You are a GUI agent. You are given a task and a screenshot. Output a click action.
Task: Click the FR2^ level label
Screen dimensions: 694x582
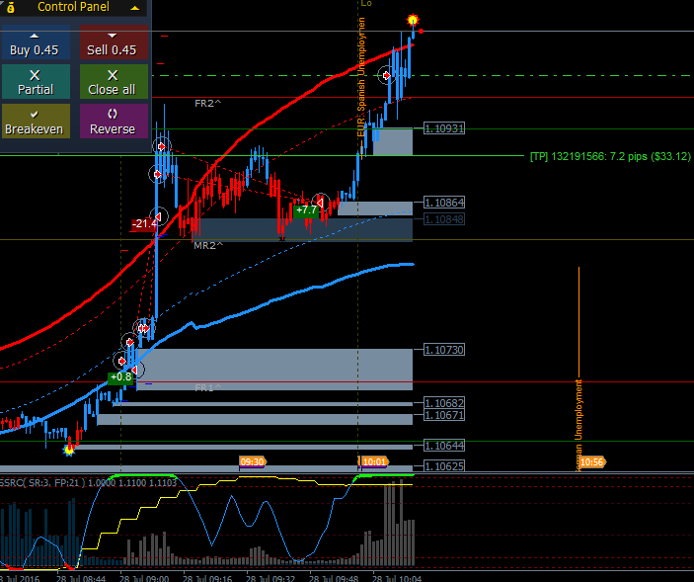click(x=207, y=103)
